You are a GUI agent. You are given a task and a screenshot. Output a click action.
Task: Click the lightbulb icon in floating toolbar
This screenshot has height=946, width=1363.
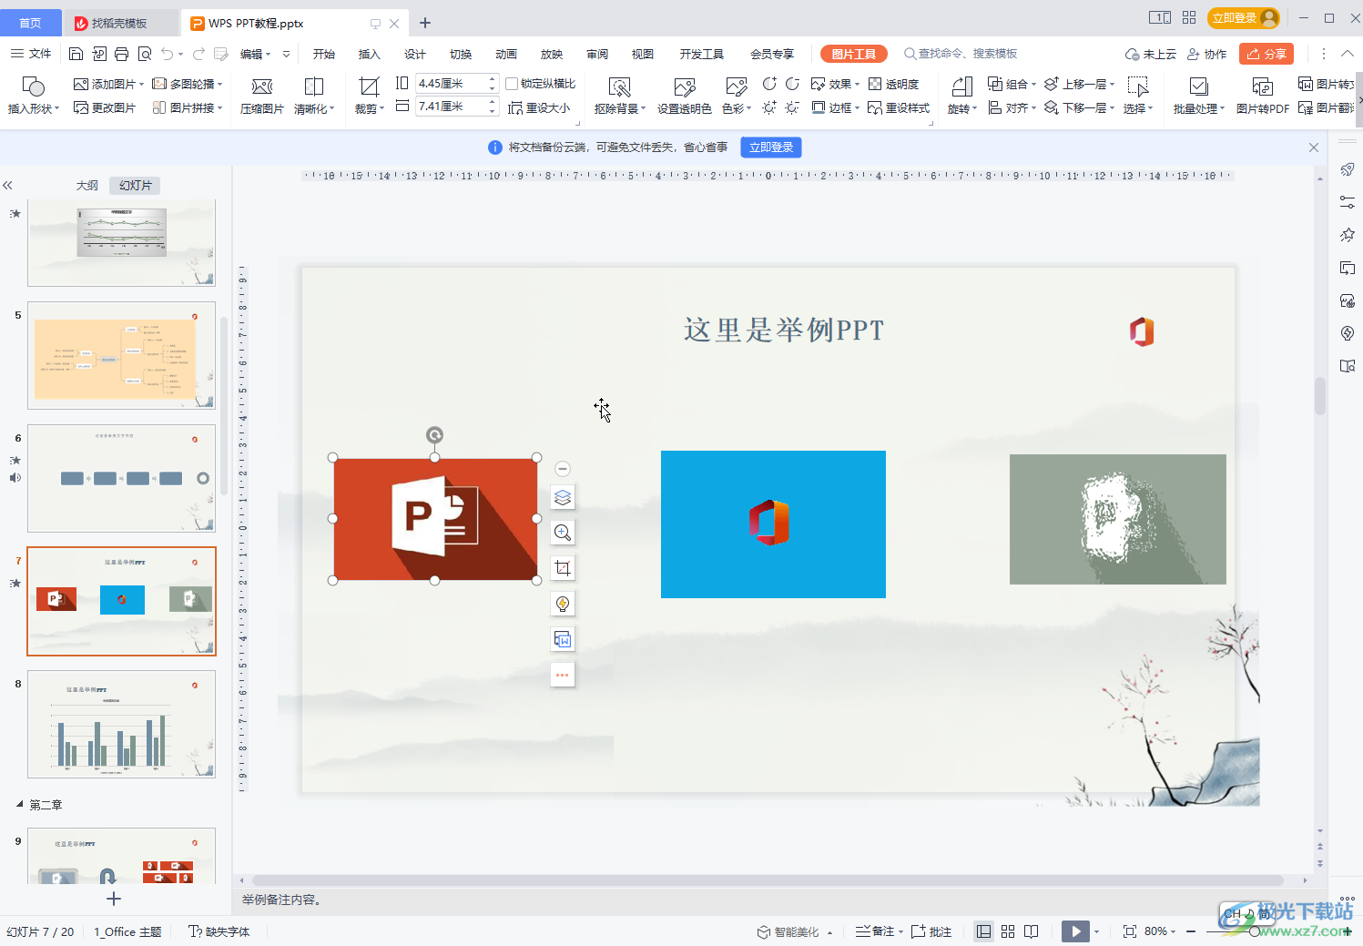tap(563, 604)
